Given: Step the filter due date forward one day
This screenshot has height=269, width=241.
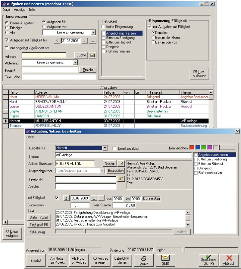Looking at the screenshot, I should click(x=85, y=41).
